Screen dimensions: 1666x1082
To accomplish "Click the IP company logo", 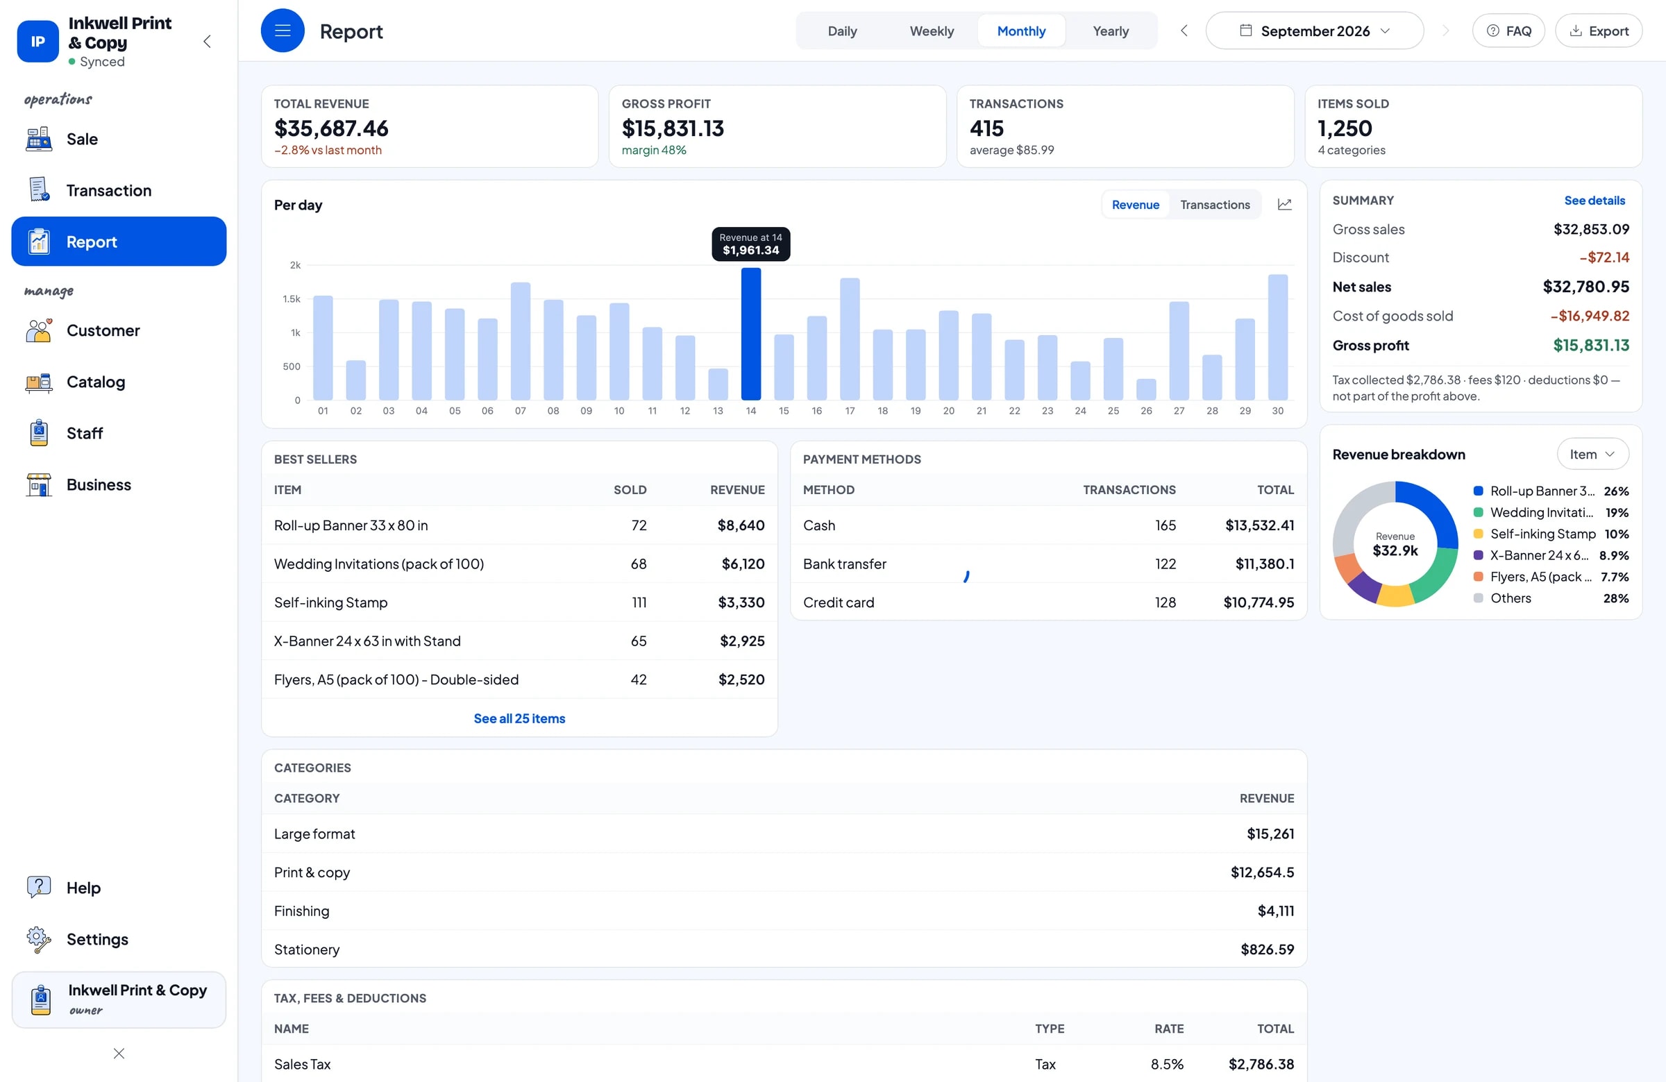I will [37, 41].
